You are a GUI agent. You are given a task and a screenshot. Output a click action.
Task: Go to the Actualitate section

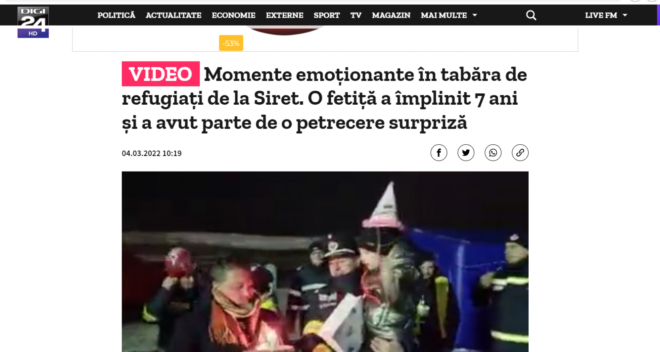pos(173,15)
